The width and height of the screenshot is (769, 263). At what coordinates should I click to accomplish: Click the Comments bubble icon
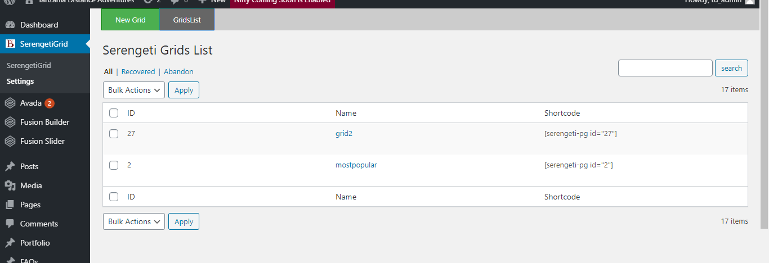point(10,224)
